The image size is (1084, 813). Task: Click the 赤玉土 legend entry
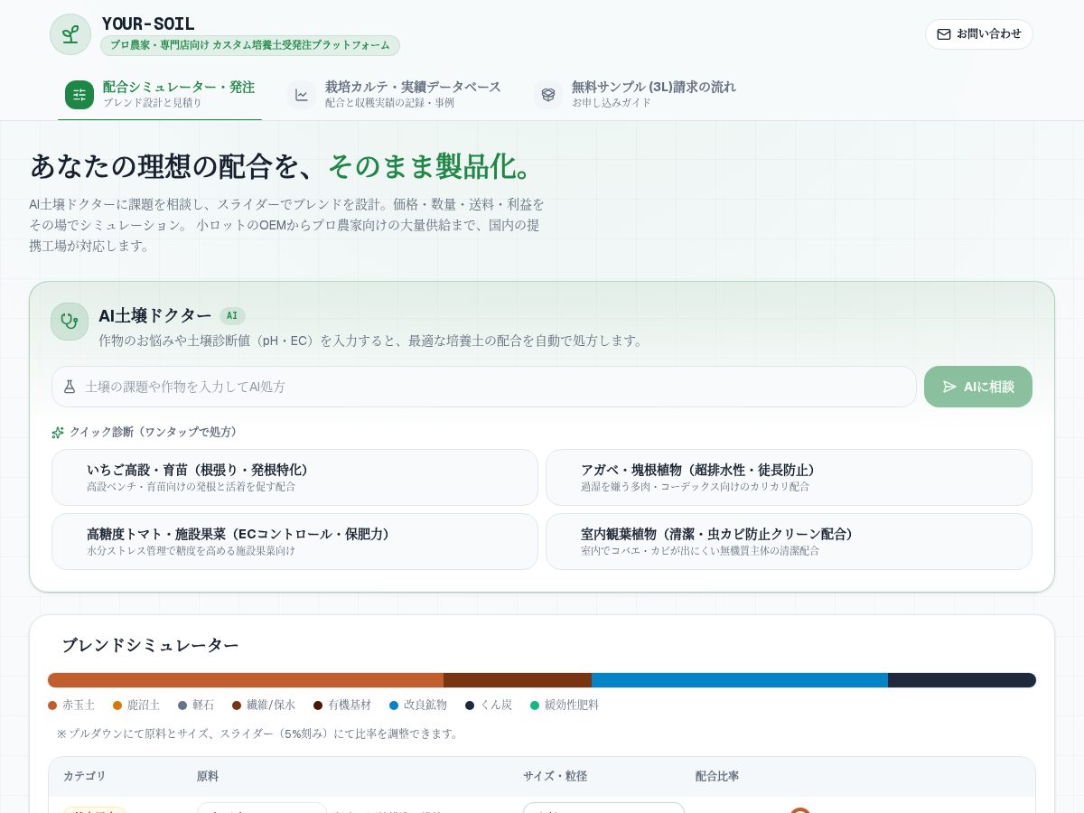(x=71, y=705)
